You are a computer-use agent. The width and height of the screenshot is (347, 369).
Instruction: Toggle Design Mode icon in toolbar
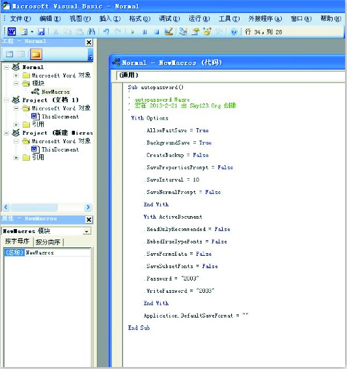[169, 31]
